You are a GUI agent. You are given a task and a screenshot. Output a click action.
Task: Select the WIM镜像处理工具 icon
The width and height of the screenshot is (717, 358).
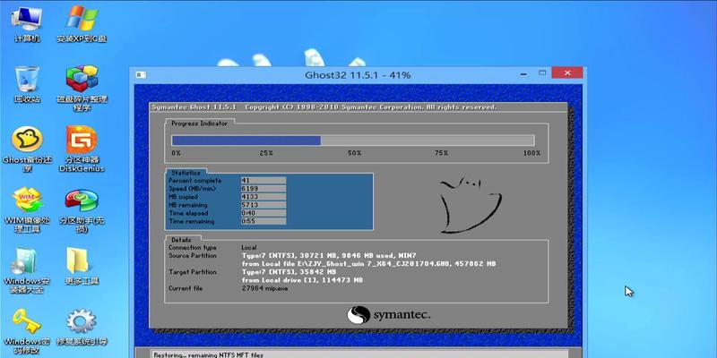point(28,209)
